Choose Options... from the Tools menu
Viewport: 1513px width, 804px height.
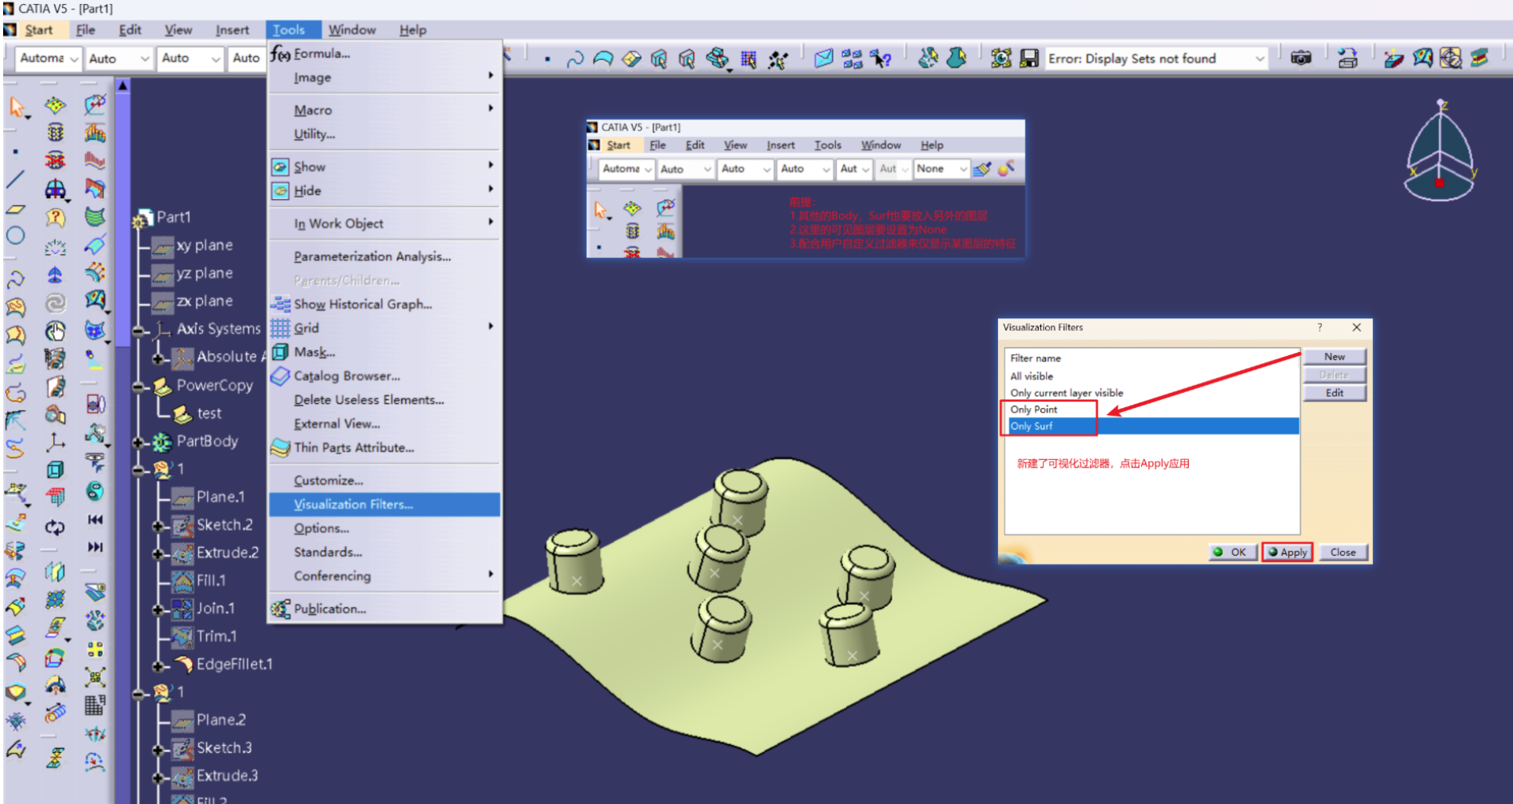[385, 528]
